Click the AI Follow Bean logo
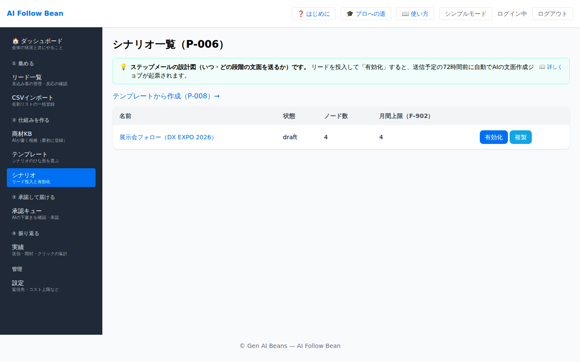The image size is (580, 362). pos(35,14)
